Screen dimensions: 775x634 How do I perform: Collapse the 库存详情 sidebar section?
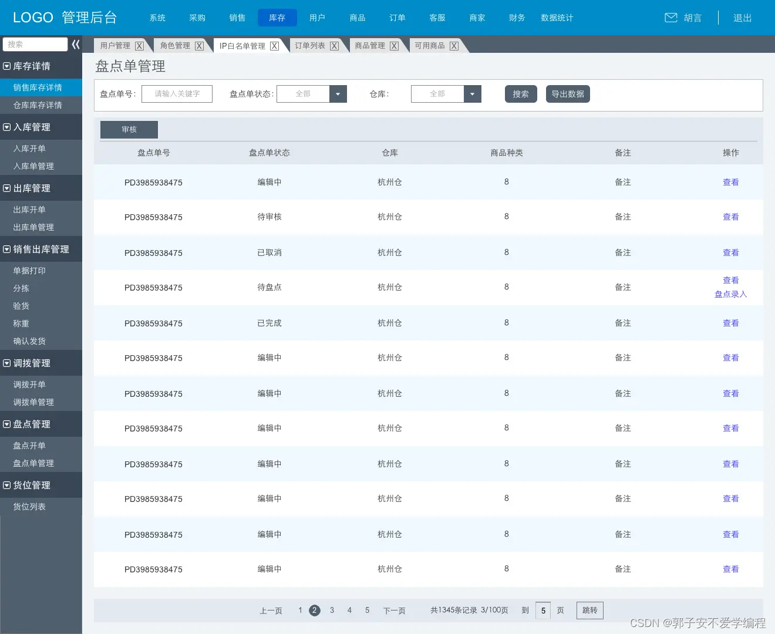(7, 66)
